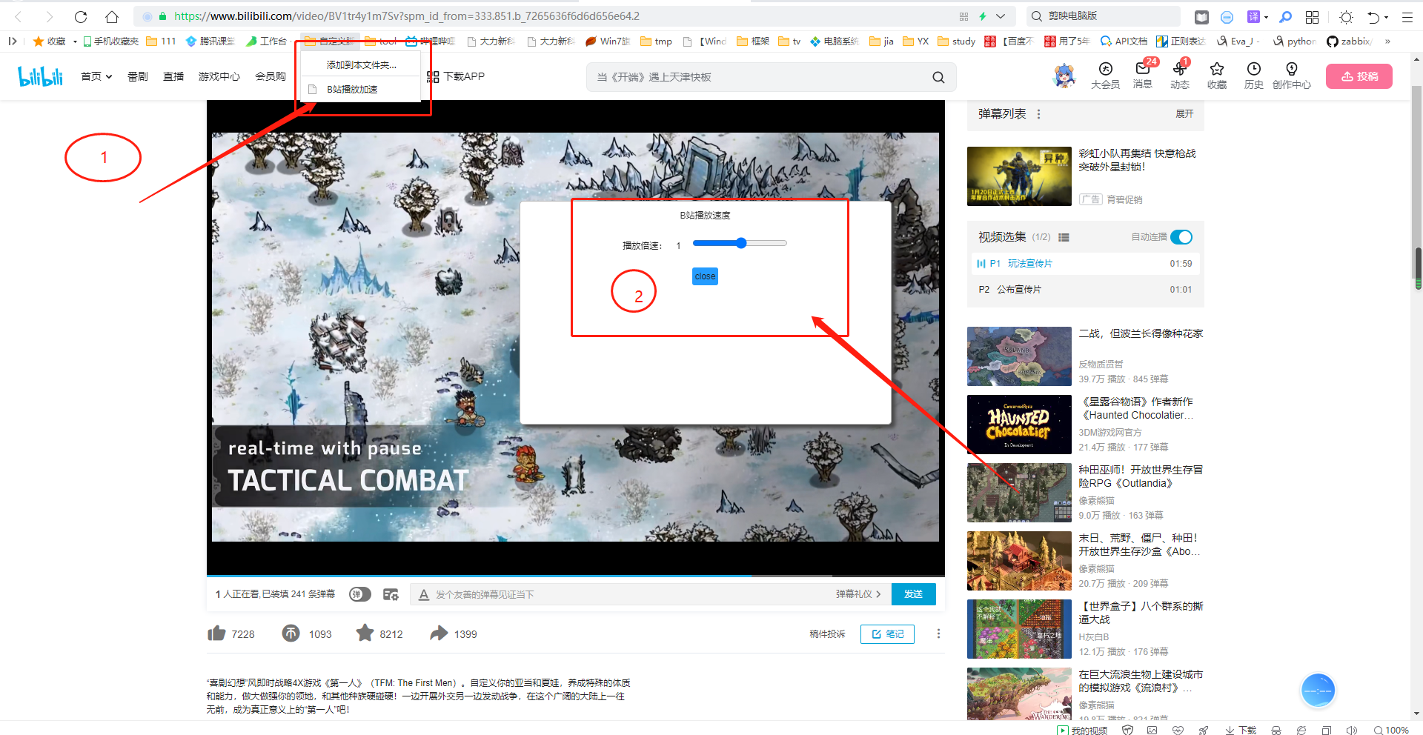
Task: Click the blue close button in speed dialog
Action: pos(705,276)
